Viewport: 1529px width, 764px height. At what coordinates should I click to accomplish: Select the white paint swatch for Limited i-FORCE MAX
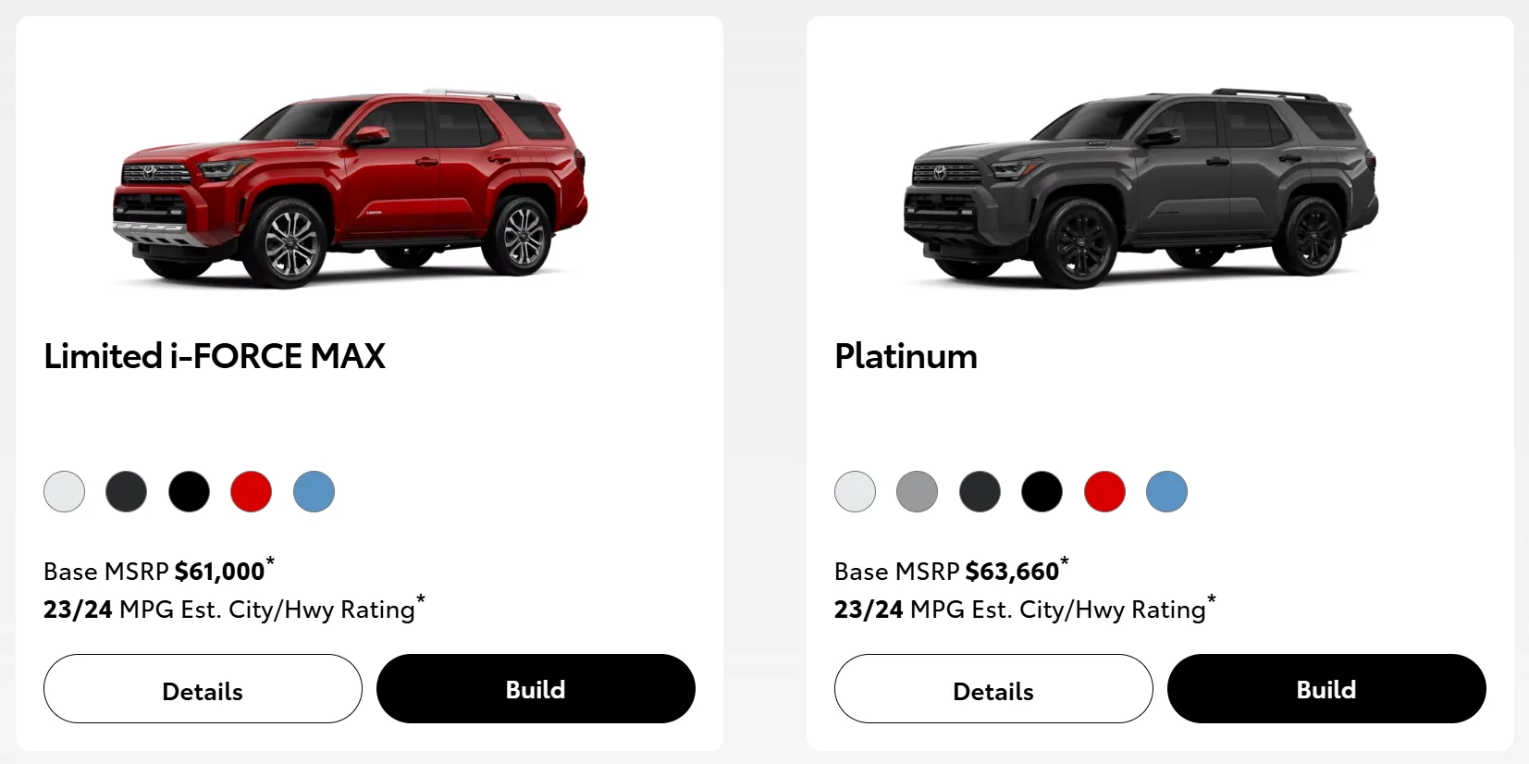point(63,491)
